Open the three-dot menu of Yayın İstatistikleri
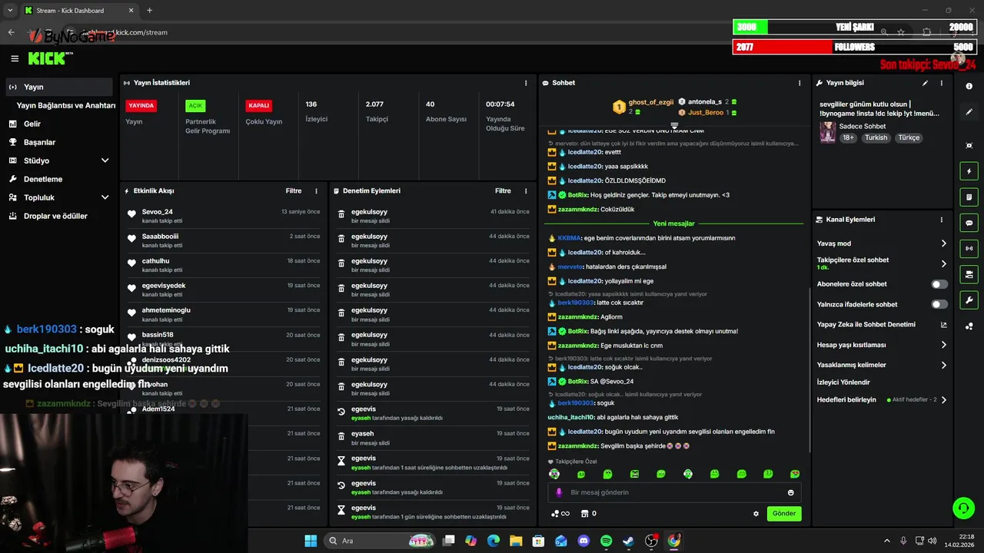984x553 pixels. (x=526, y=83)
